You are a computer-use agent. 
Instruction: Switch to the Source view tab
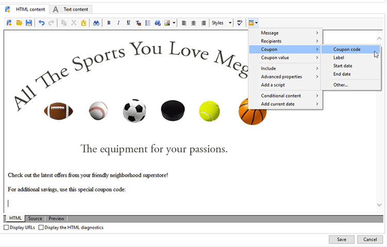point(35,219)
